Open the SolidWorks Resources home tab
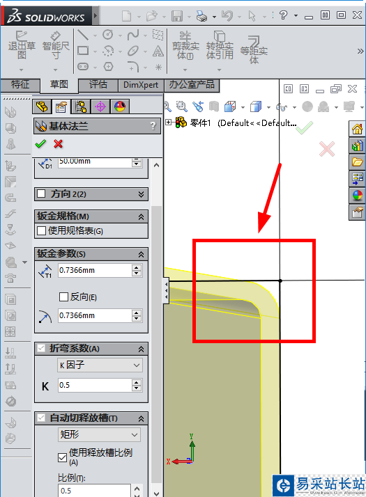Screen dimensions: 366x497 coord(357,129)
